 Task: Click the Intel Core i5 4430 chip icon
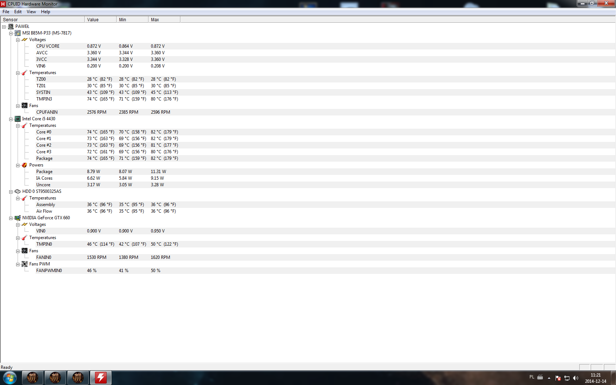(18, 119)
